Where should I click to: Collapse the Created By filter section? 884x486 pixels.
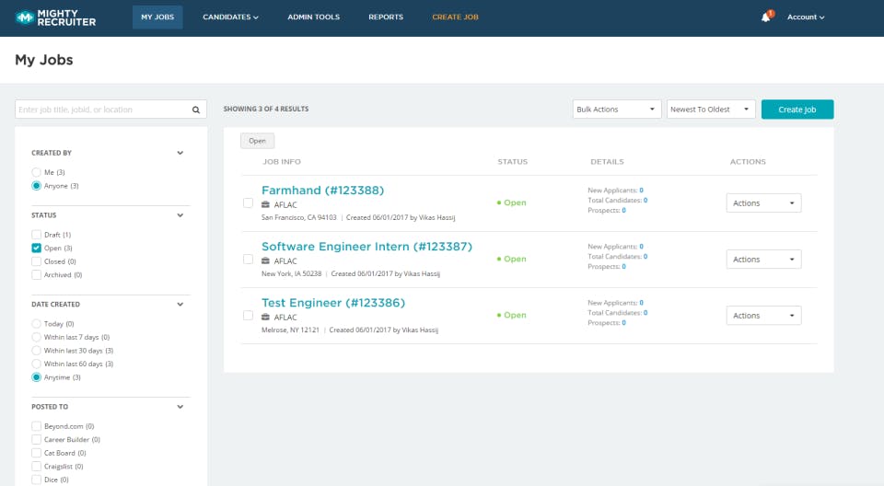coord(180,153)
